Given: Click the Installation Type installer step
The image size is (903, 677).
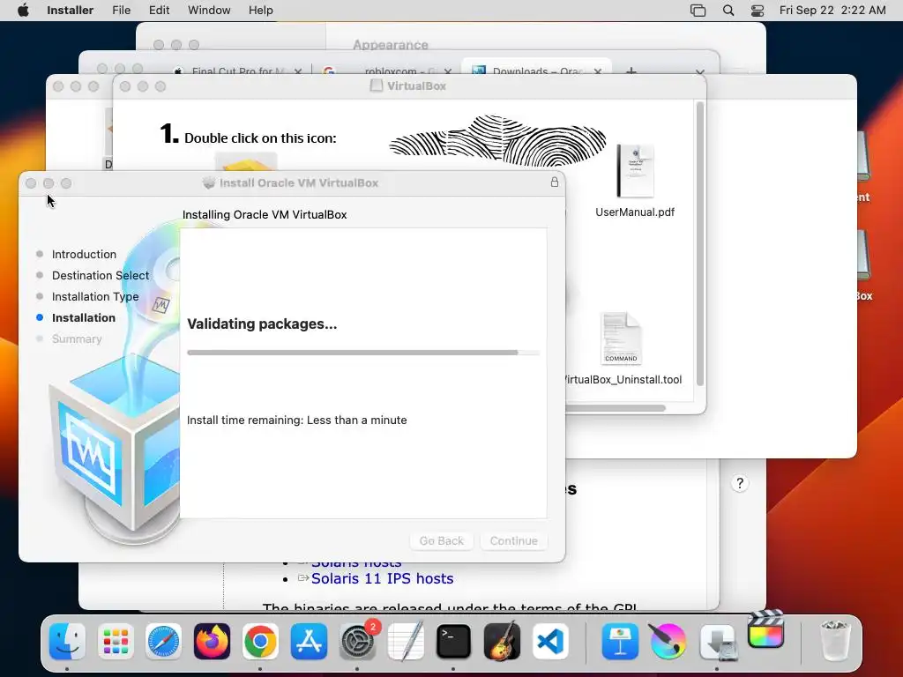Looking at the screenshot, I should tap(95, 296).
